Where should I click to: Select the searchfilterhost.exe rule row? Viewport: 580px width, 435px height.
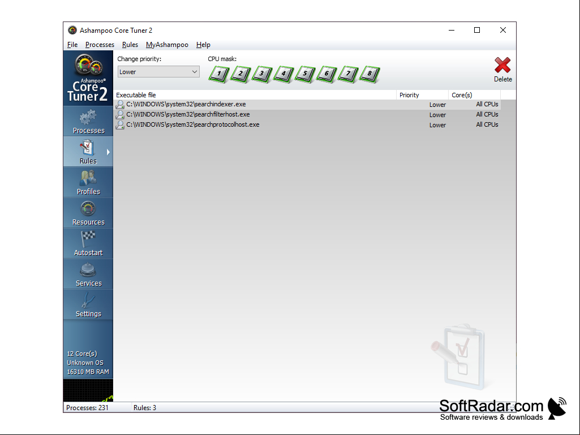(307, 115)
